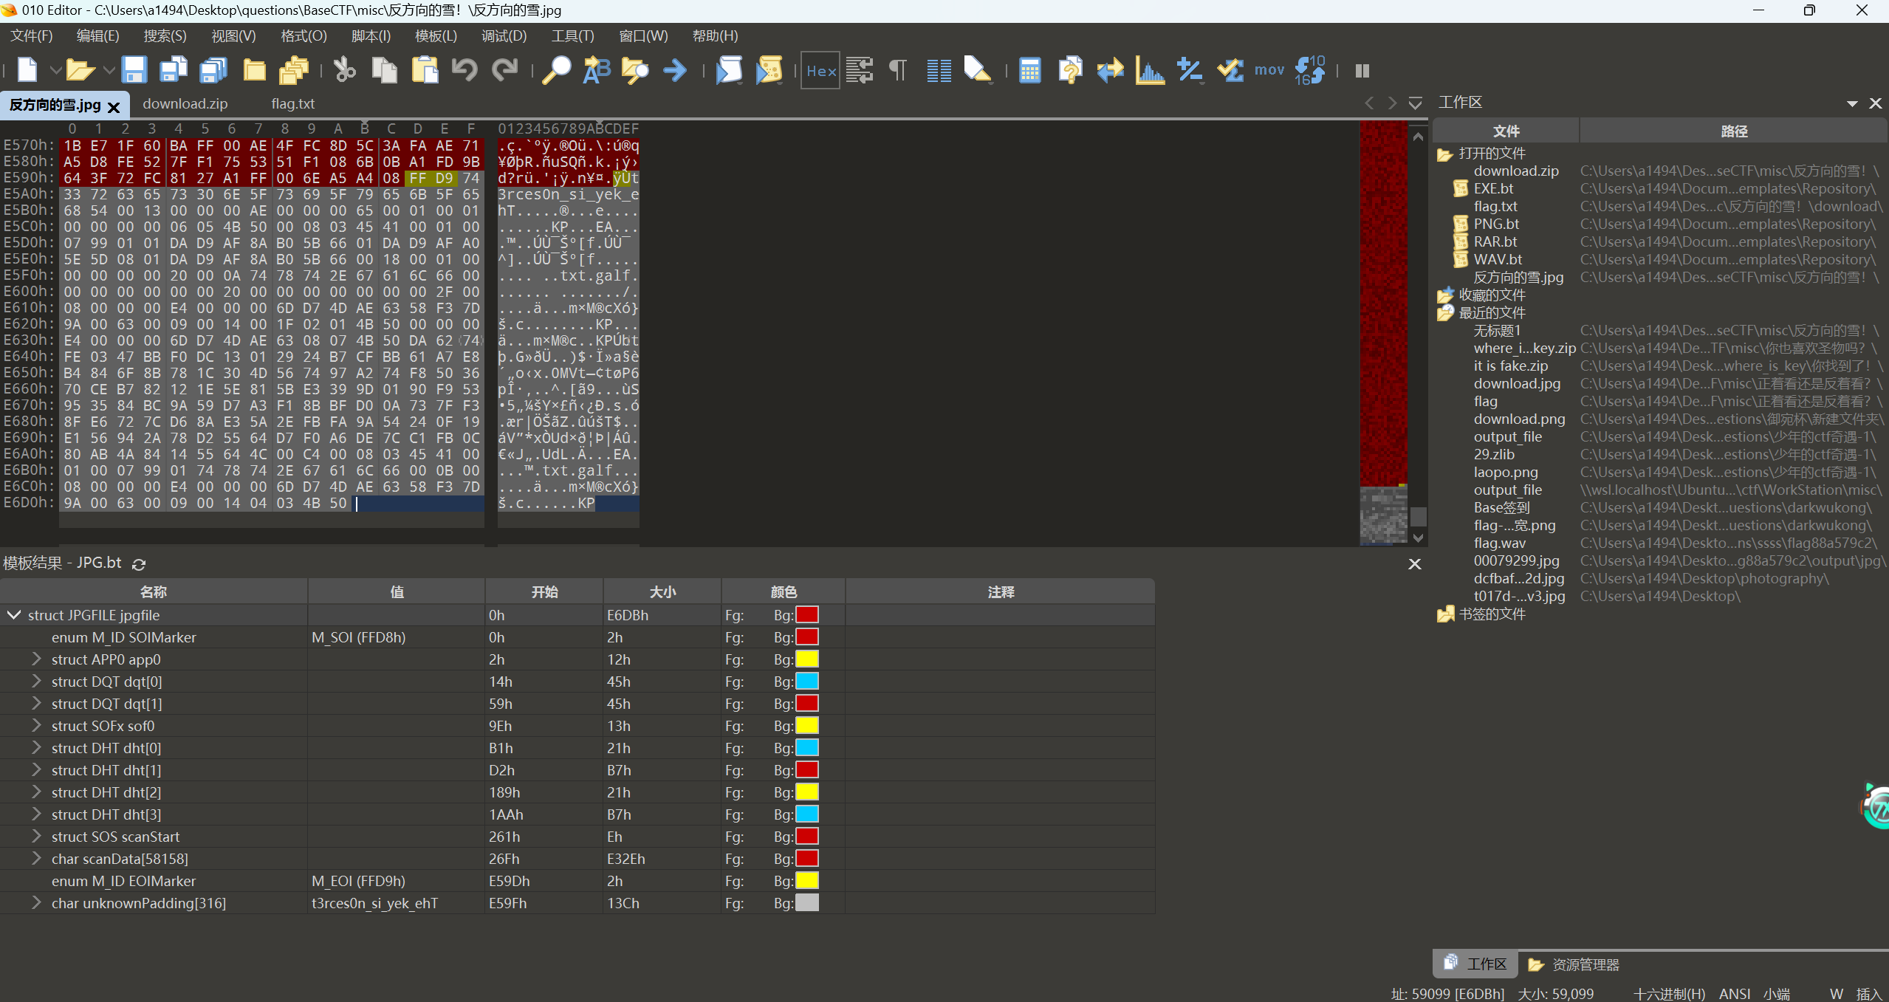Toggle show whitespace pilcrow icon

coord(897,70)
